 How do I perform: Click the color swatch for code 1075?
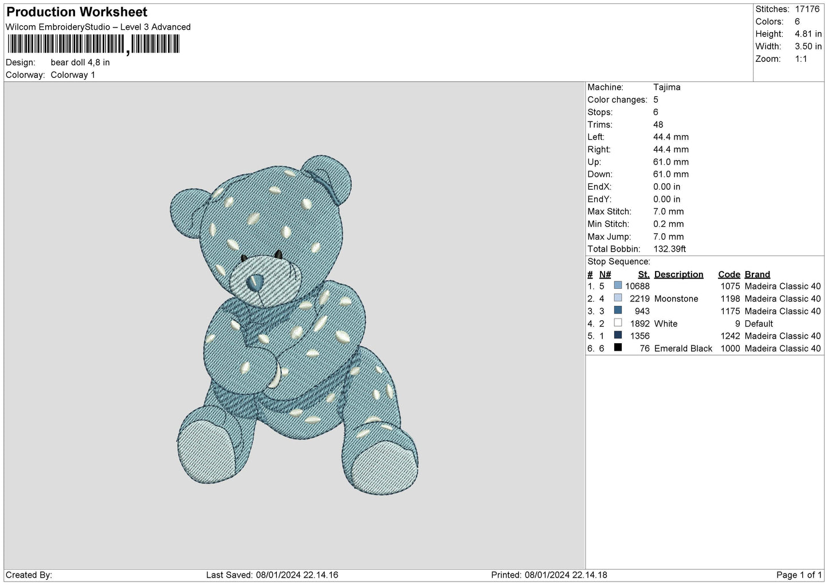pyautogui.click(x=618, y=285)
